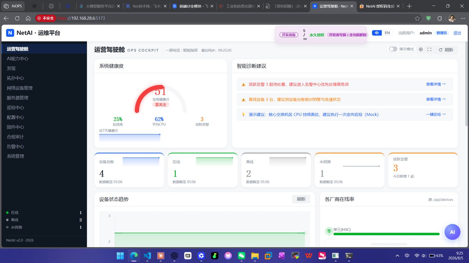Open Windows Start menu
The image size is (469, 263).
[x=120, y=256]
